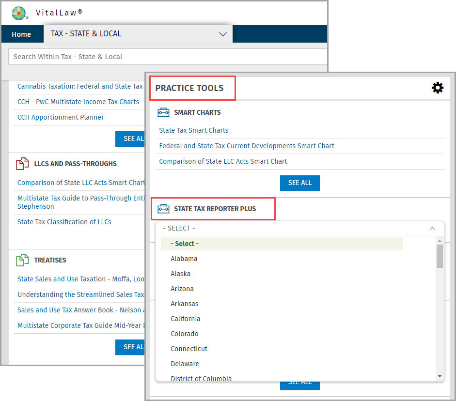Click LLCs and Pass-Throughs document icon
456x401 pixels.
[22, 164]
